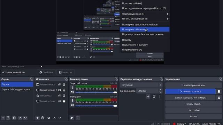223x125 pixels.
Task: Open virtual camera settings gear icon
Action: point(219,98)
